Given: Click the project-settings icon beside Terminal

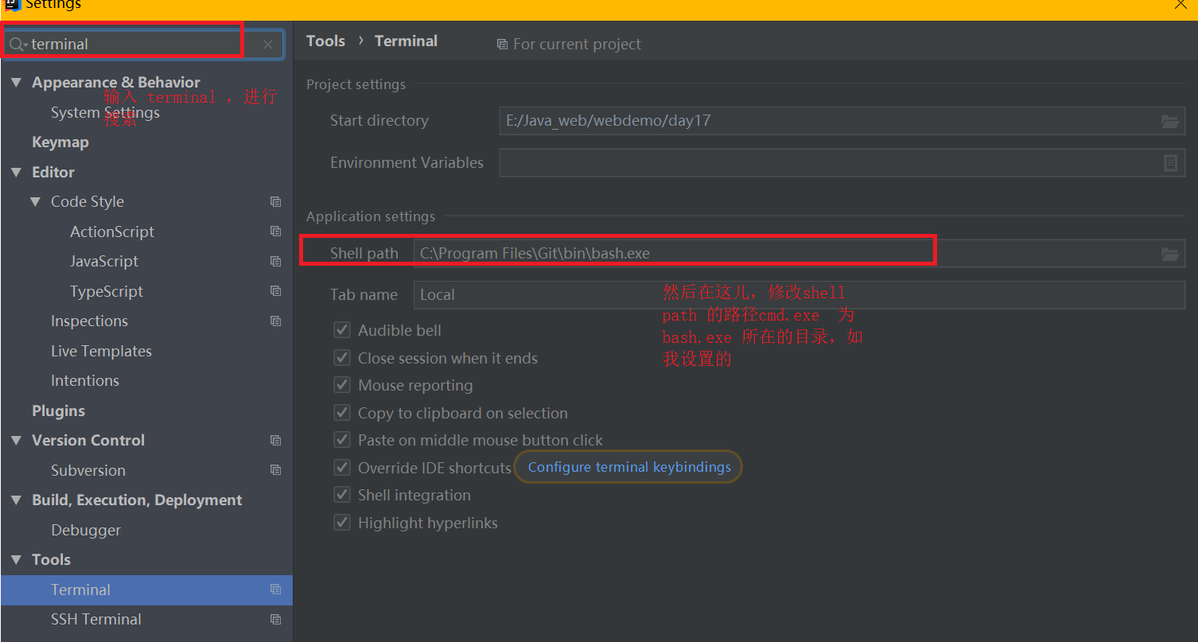Looking at the screenshot, I should click(275, 589).
